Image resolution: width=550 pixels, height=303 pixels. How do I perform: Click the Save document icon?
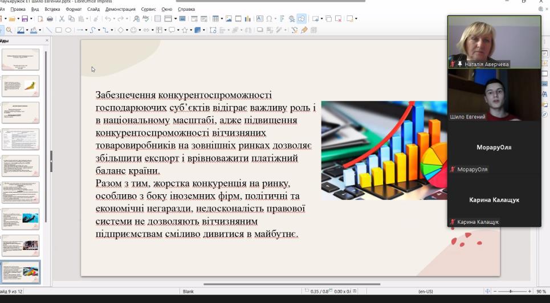point(25,19)
